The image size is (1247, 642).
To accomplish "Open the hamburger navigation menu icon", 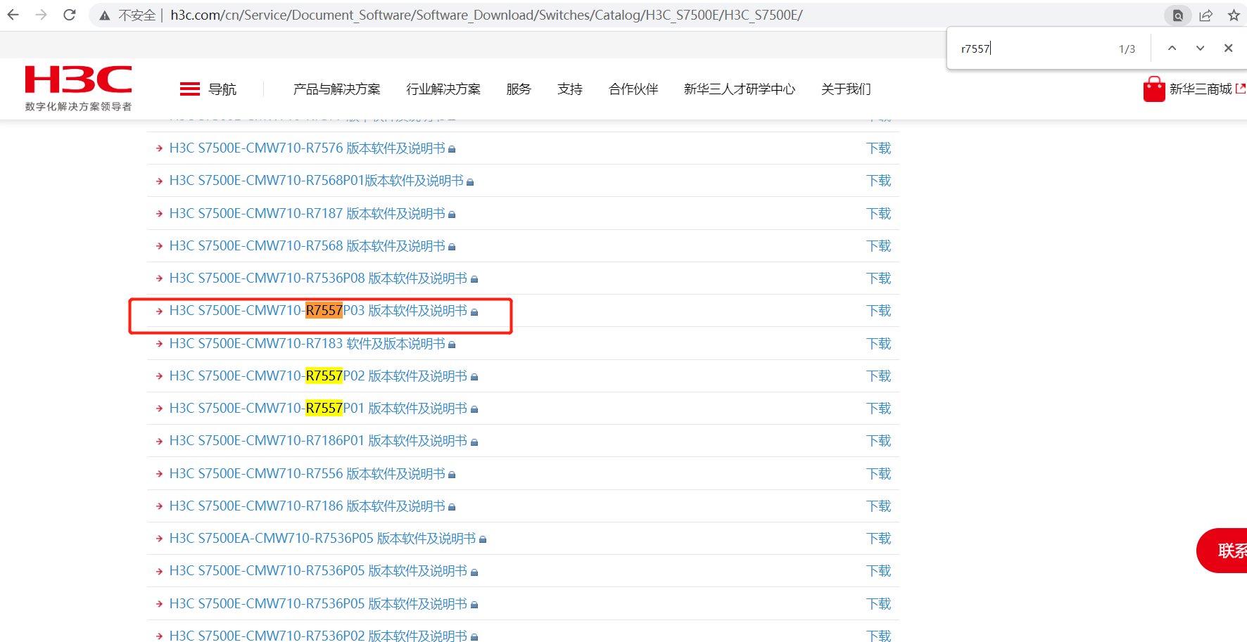I will 190,89.
